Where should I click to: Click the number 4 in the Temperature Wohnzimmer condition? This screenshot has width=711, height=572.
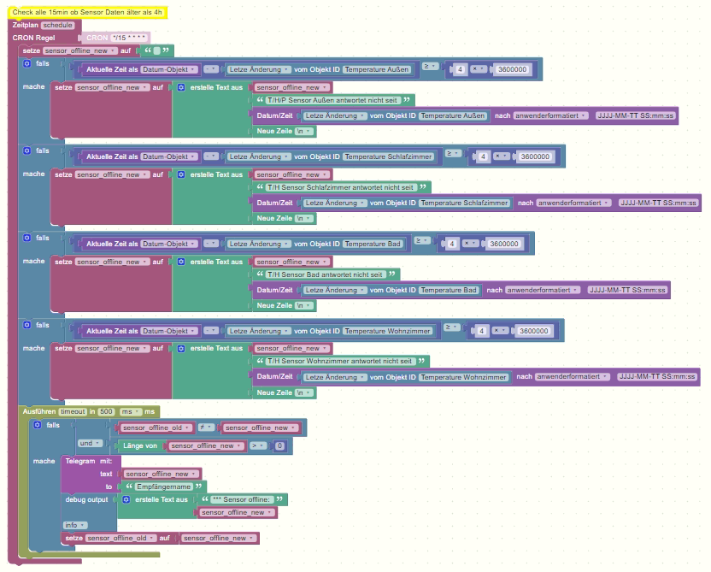482,331
